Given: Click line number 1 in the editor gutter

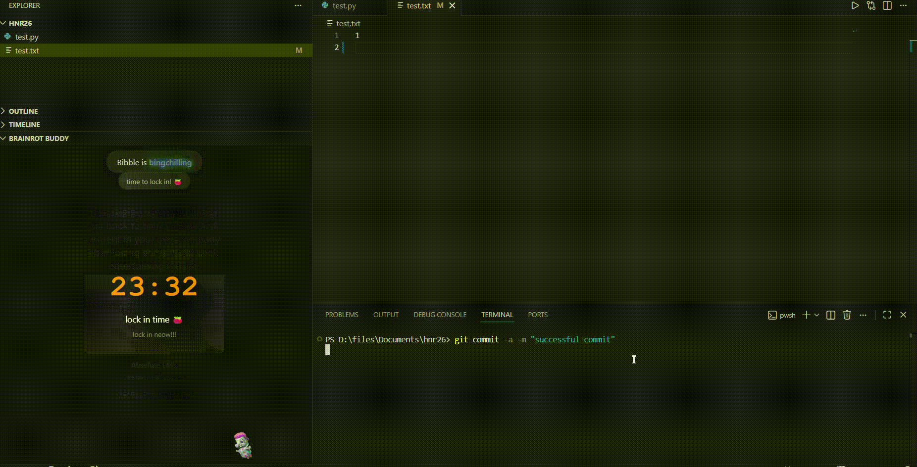Looking at the screenshot, I should pos(336,36).
